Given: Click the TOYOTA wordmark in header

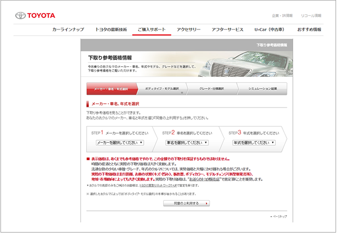Looking at the screenshot, I should 41,15.
